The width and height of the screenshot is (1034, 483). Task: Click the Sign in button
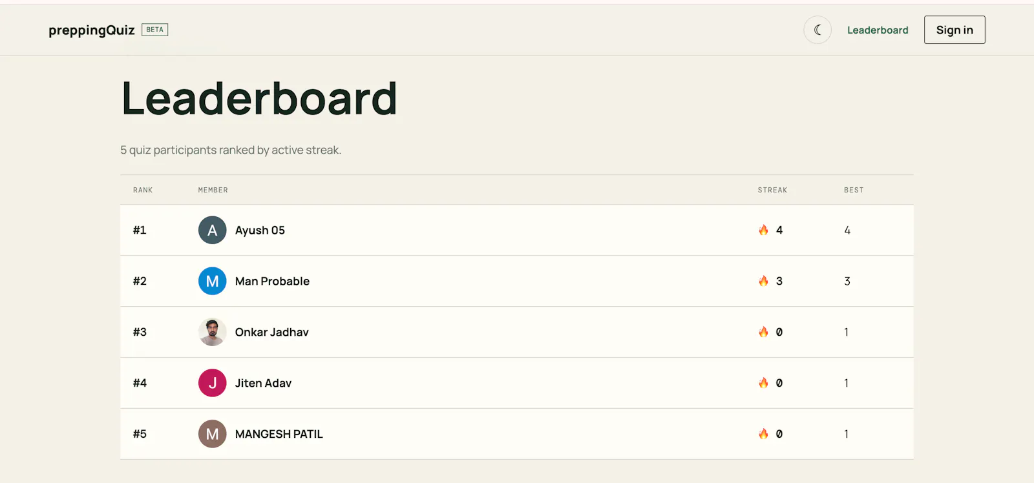(x=955, y=30)
